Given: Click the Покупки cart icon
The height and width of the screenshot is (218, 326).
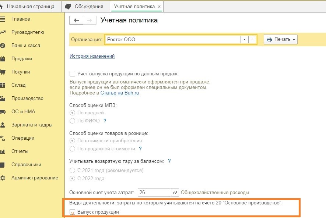Looking at the screenshot, I should click(x=3, y=72).
